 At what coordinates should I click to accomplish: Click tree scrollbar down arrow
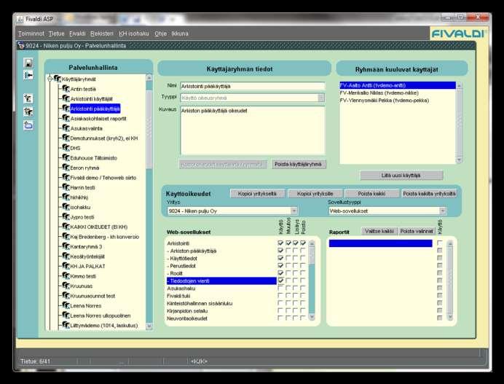pyautogui.click(x=149, y=326)
